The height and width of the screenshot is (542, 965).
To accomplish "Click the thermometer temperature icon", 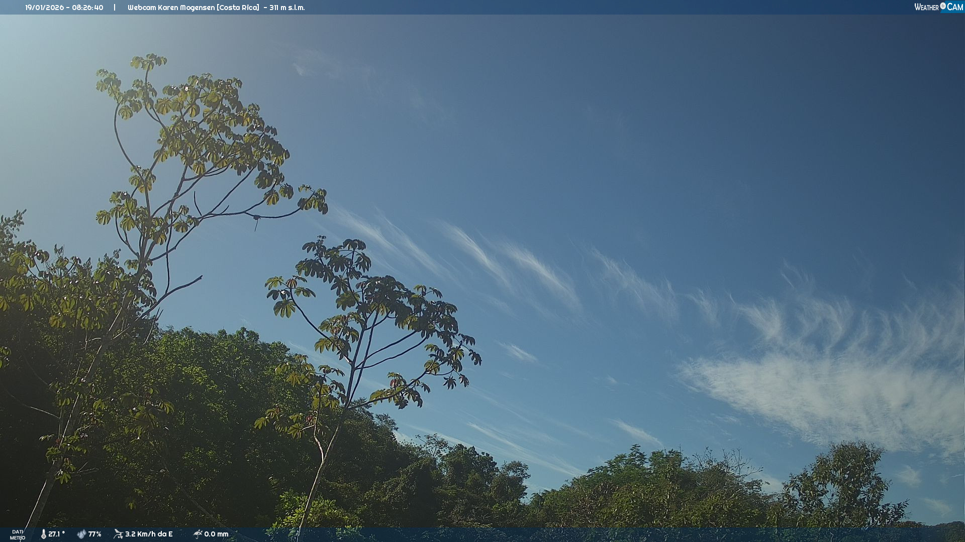I will pyautogui.click(x=44, y=534).
